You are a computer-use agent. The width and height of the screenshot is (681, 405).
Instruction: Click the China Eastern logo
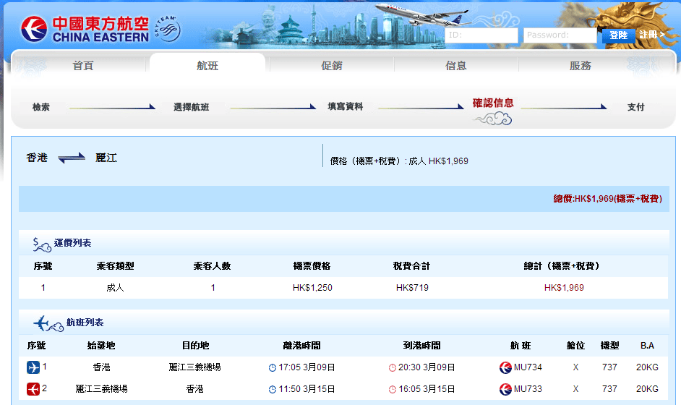(x=85, y=29)
